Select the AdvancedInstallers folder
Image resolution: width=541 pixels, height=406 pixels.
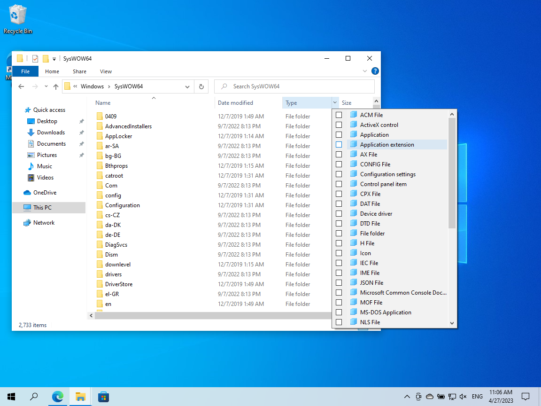[x=128, y=126]
